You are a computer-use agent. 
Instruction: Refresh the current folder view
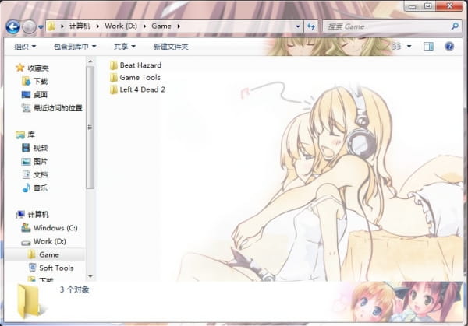click(x=311, y=26)
